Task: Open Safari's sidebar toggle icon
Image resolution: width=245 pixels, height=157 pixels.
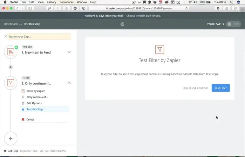Action: click(30, 8)
